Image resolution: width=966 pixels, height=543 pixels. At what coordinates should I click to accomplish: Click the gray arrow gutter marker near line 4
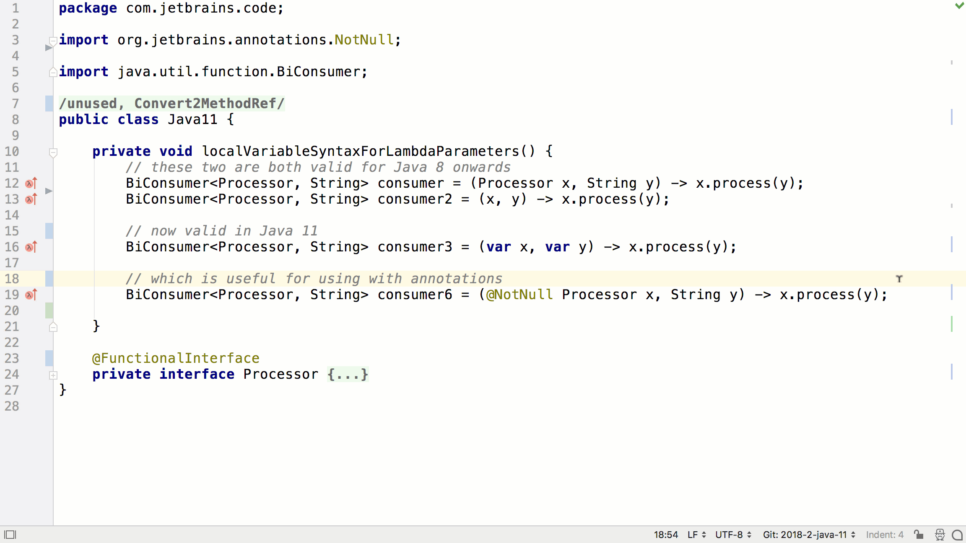coord(49,47)
